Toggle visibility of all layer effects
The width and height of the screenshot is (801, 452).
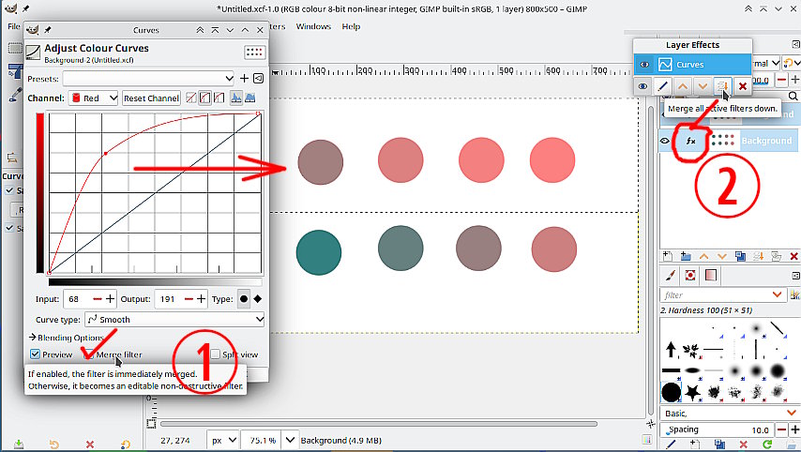pyautogui.click(x=642, y=86)
